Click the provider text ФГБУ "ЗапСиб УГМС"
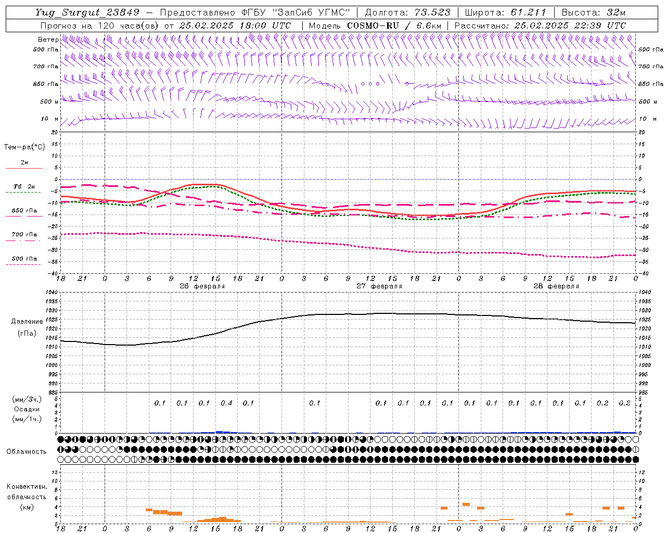 tap(296, 12)
